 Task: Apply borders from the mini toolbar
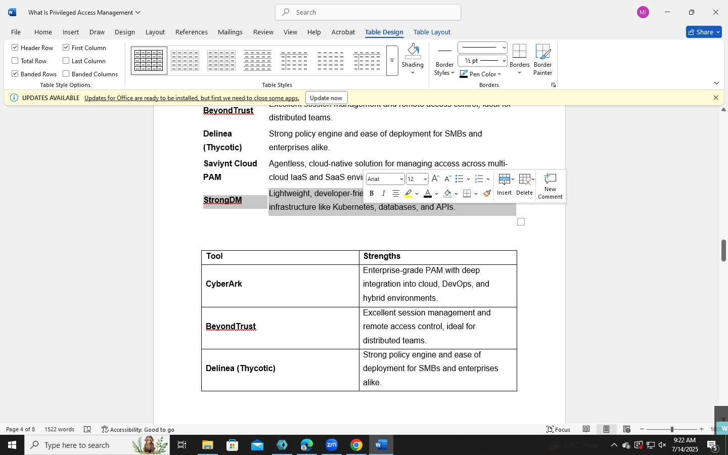coord(467,194)
